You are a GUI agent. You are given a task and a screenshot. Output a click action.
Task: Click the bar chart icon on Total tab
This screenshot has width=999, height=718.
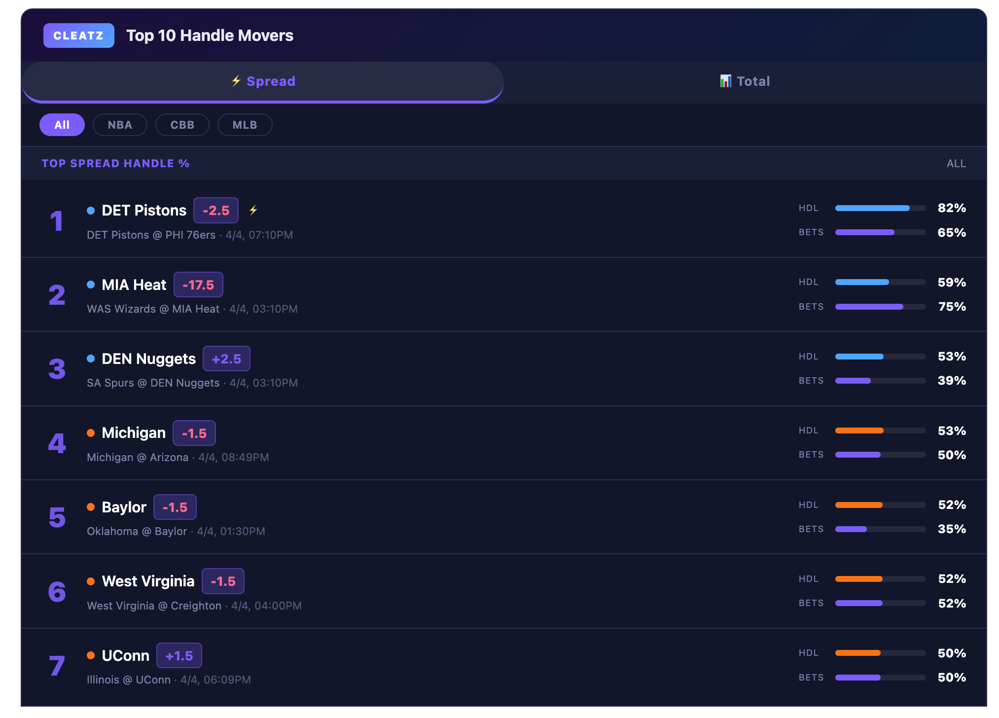(x=725, y=81)
